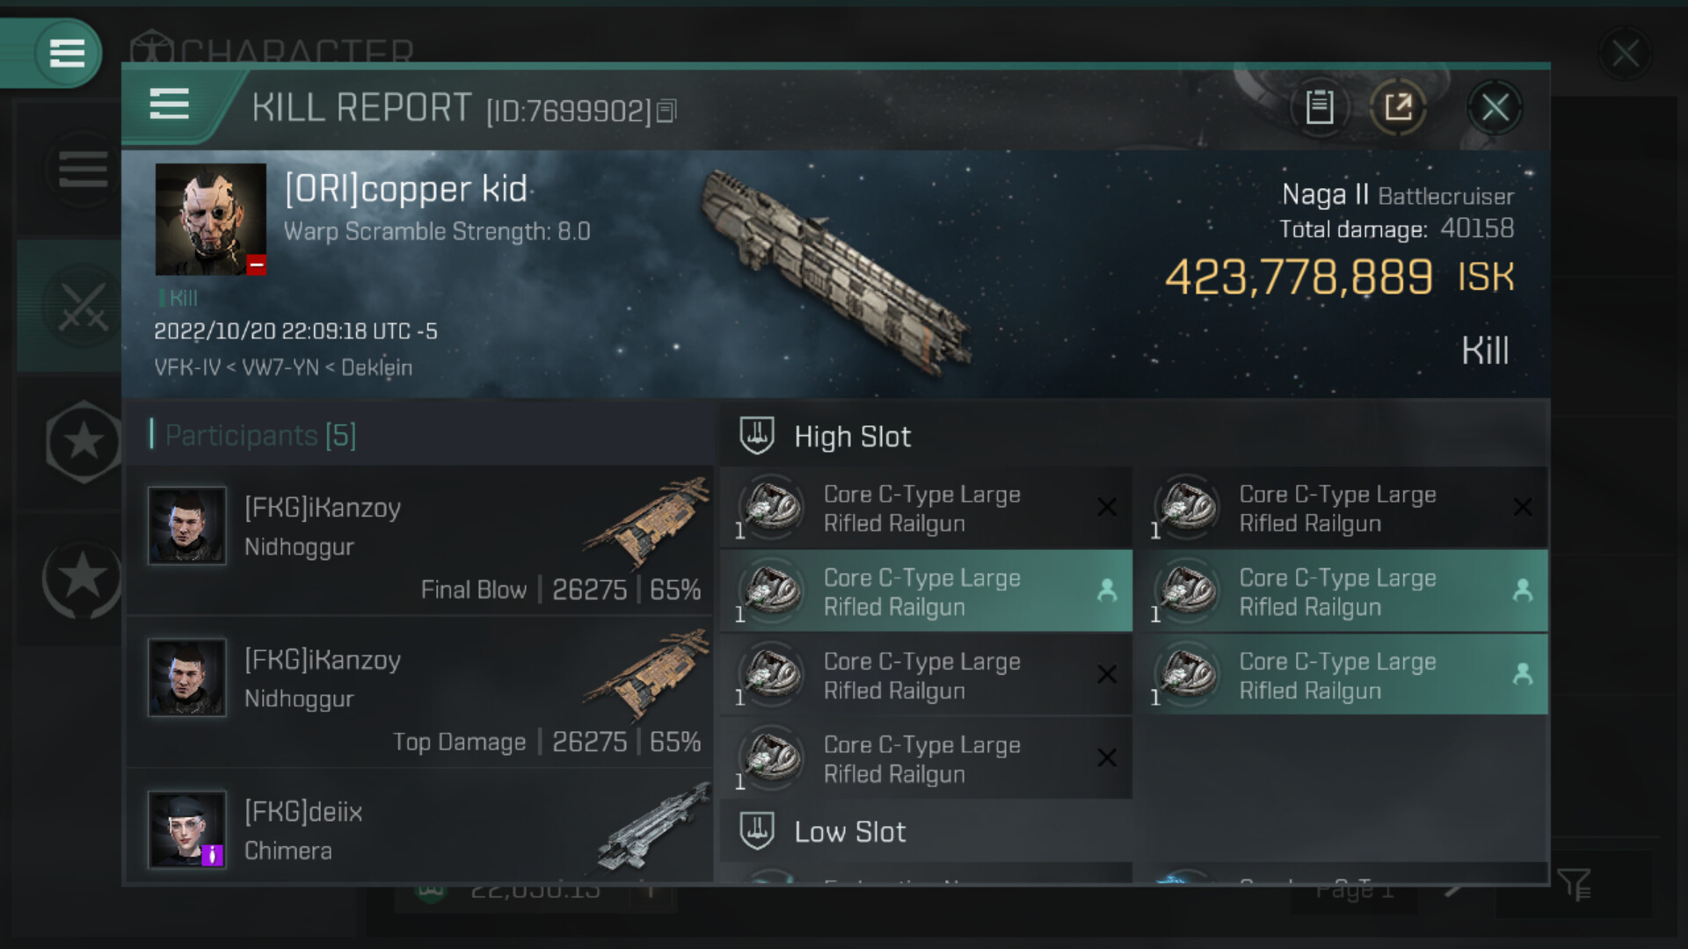Click the filter icon at bottom right
Screen dimensions: 1688x949
[x=1573, y=884]
